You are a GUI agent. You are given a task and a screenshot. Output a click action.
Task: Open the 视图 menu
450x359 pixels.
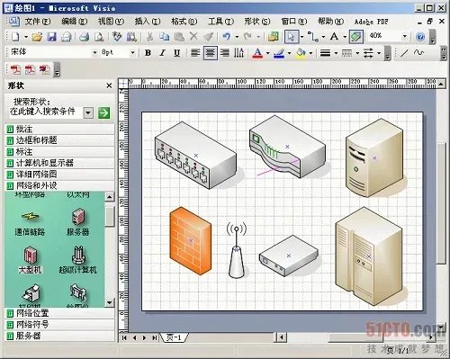111,22
